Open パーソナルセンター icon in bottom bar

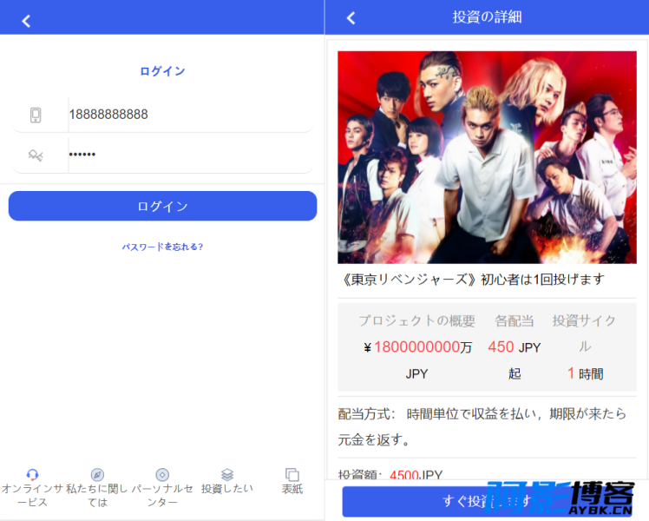pyautogui.click(x=162, y=475)
